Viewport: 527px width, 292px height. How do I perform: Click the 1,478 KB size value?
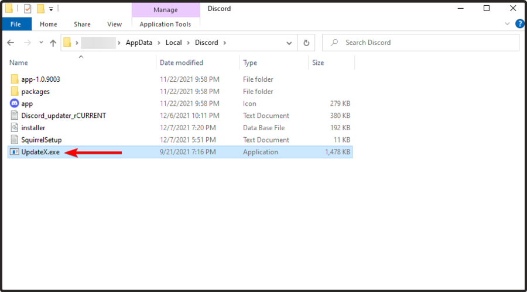tap(337, 152)
